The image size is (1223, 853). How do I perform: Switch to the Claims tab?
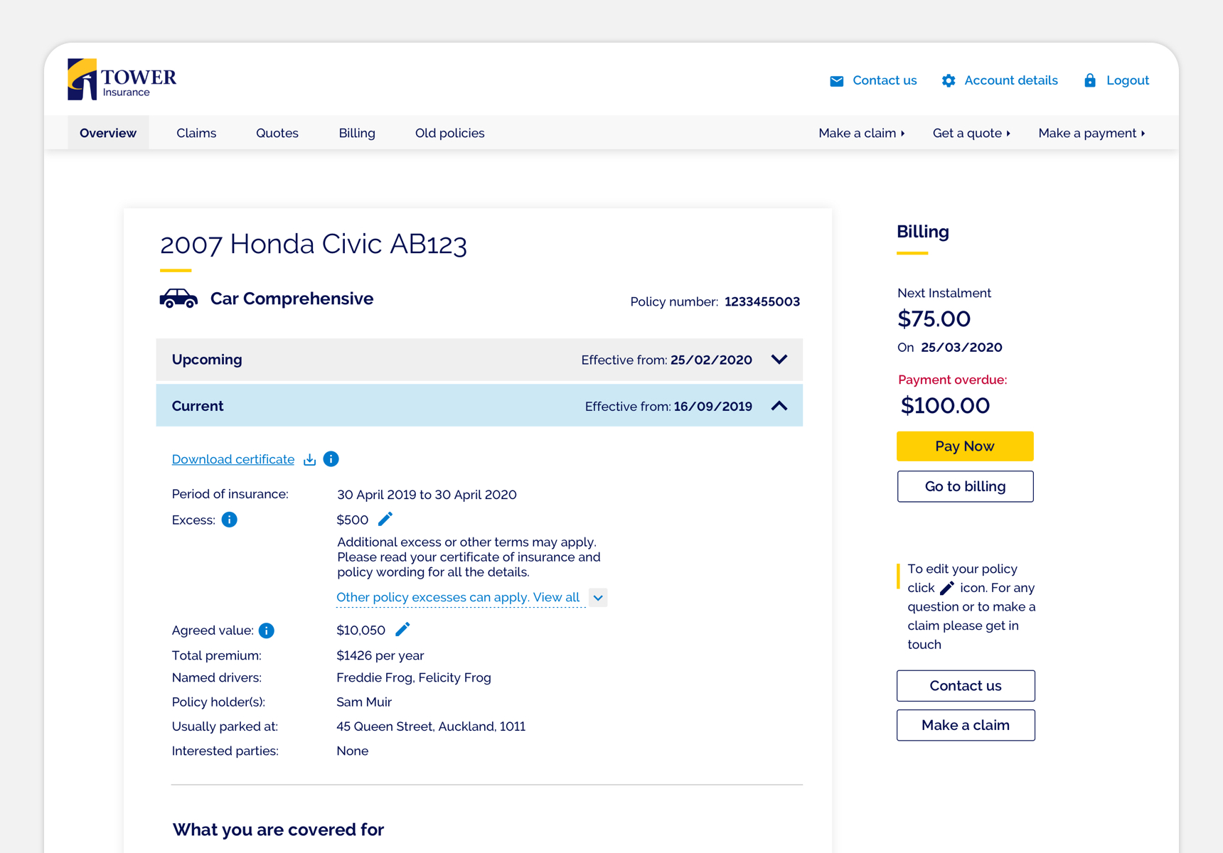(x=196, y=134)
